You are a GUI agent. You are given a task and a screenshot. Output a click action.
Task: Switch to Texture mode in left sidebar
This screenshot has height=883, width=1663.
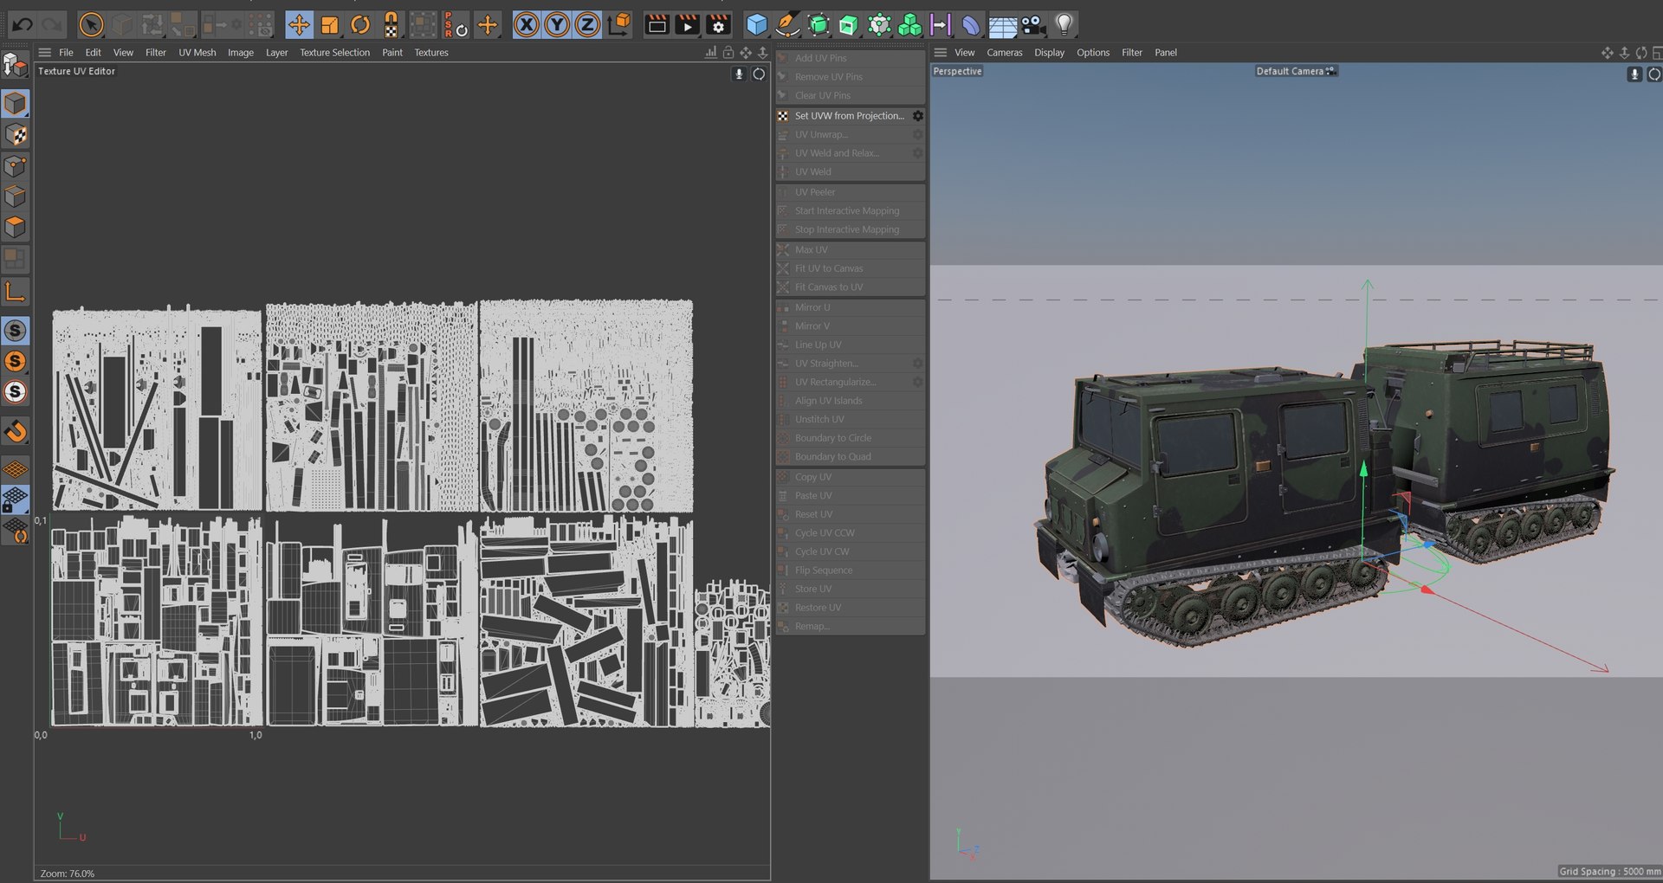(x=16, y=135)
